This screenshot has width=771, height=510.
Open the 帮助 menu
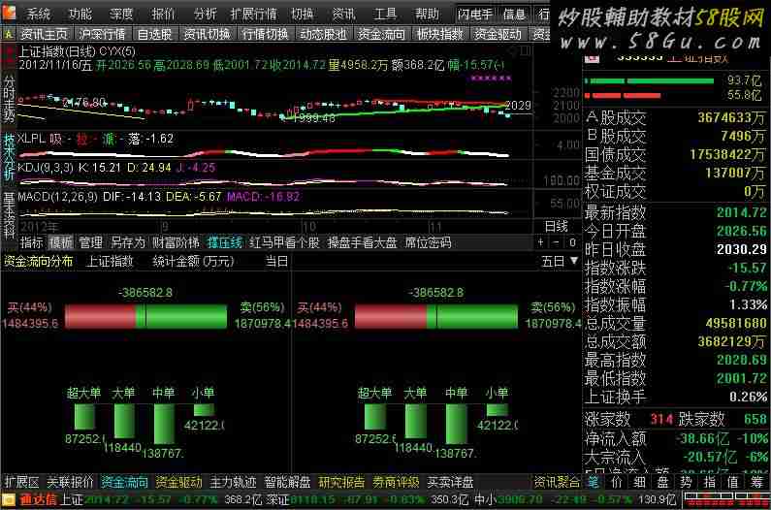(427, 15)
